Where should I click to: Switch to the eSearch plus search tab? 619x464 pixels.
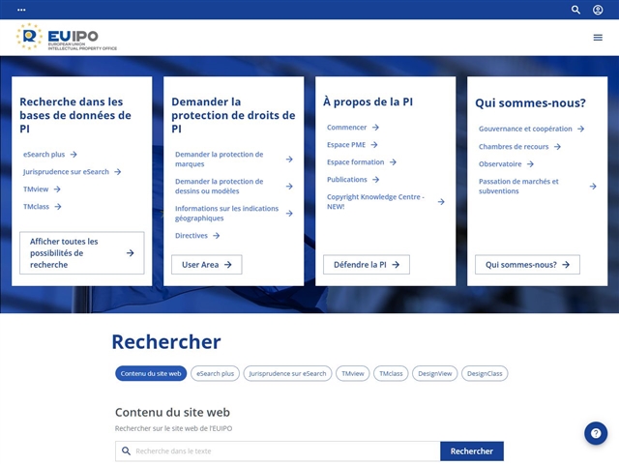[215, 373]
